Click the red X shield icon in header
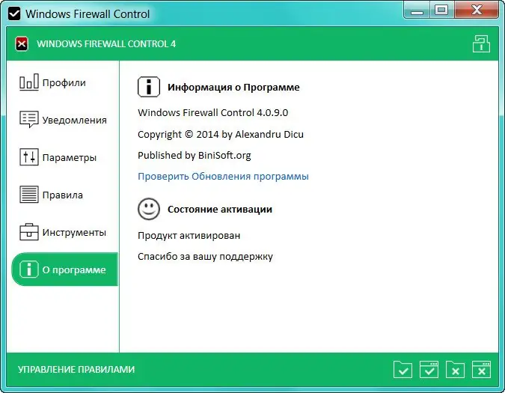Viewport: 505px width, 393px height. [x=22, y=44]
